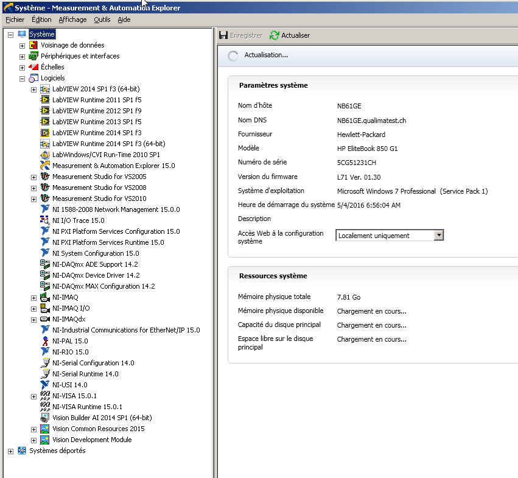Click the Vision Common Resources 2015 icon

point(45,429)
